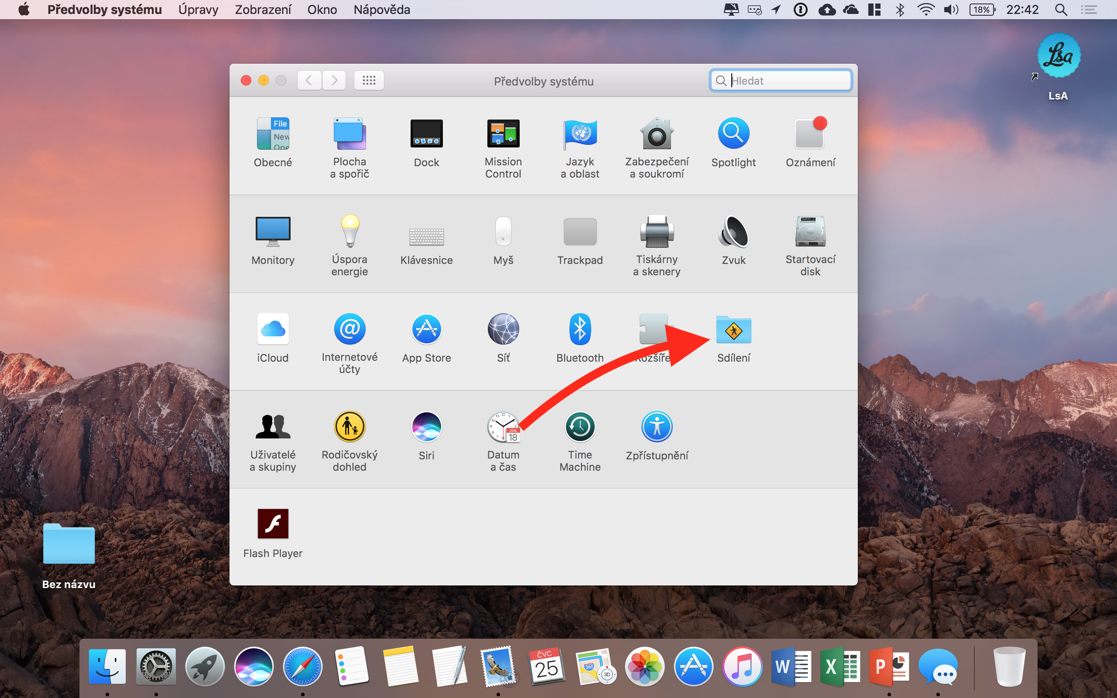The image size is (1117, 698).
Task: Click the Show All grid button
Action: coord(369,81)
